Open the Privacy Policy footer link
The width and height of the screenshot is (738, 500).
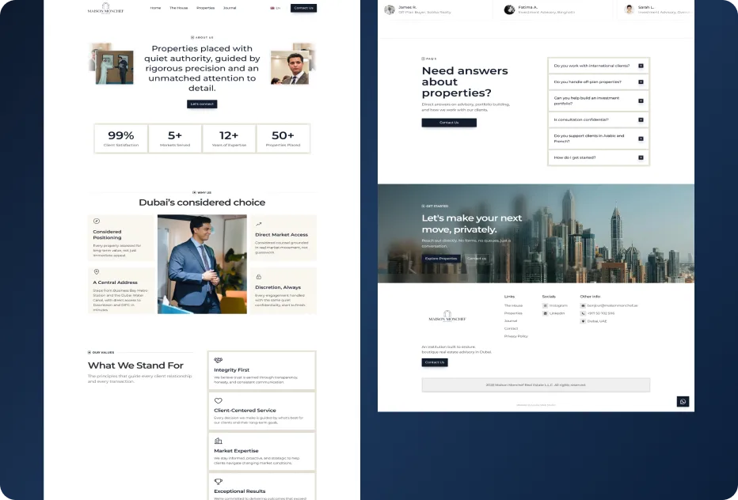pyautogui.click(x=515, y=336)
